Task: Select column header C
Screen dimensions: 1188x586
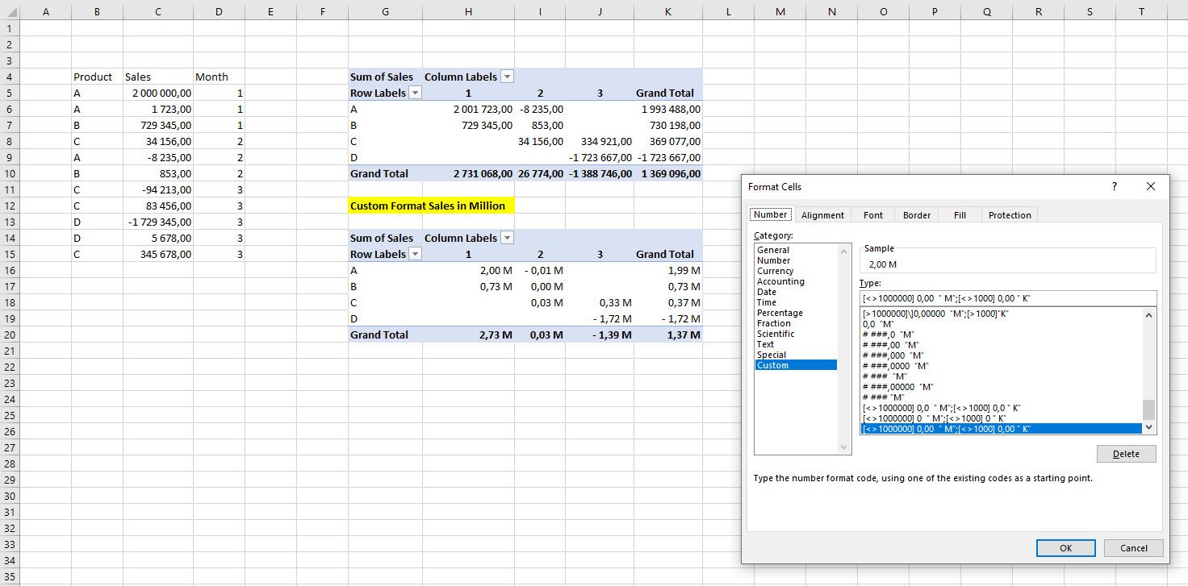Action: click(158, 11)
